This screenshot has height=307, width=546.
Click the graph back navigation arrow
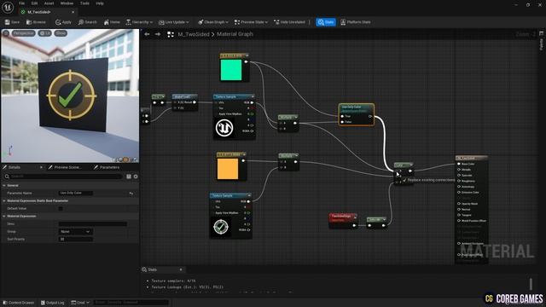click(x=147, y=34)
